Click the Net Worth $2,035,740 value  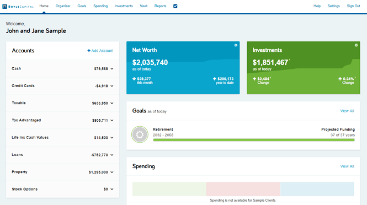click(x=150, y=62)
